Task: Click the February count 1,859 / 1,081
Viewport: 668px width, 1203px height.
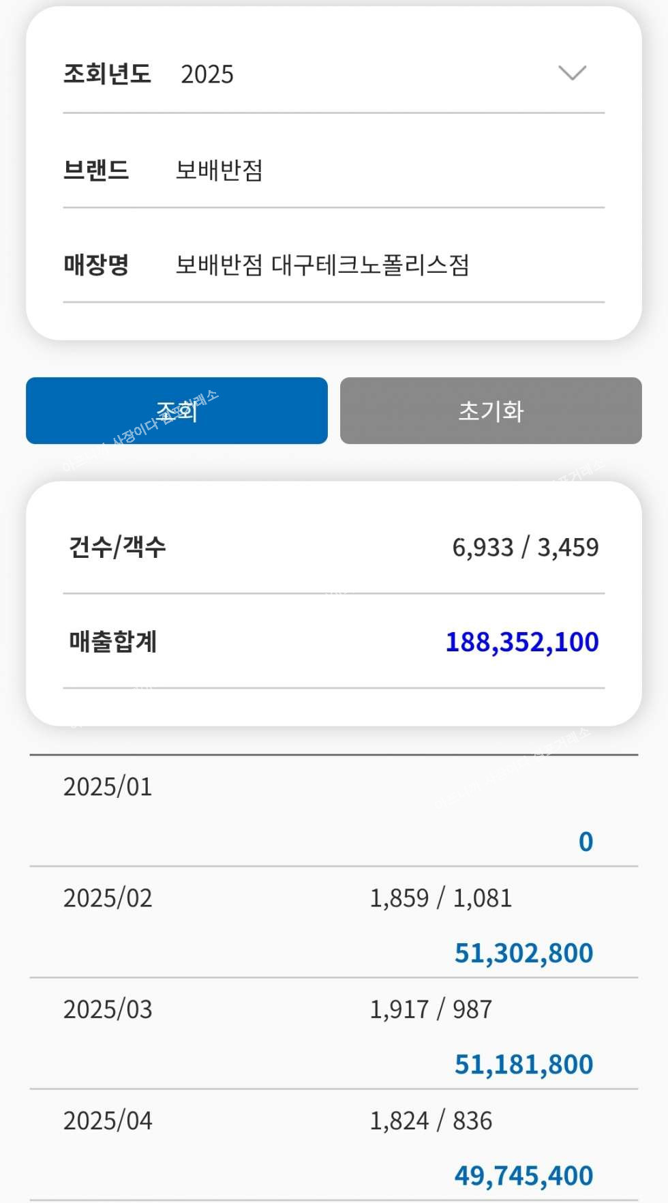Action: pos(440,898)
